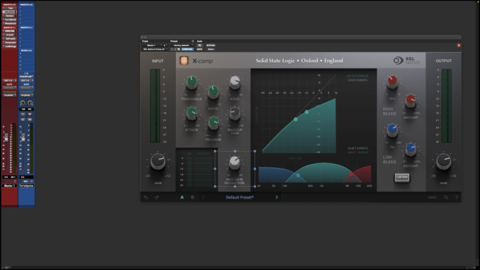
Task: Click the blue Low Bleed Amount knob
Action: tap(411, 149)
